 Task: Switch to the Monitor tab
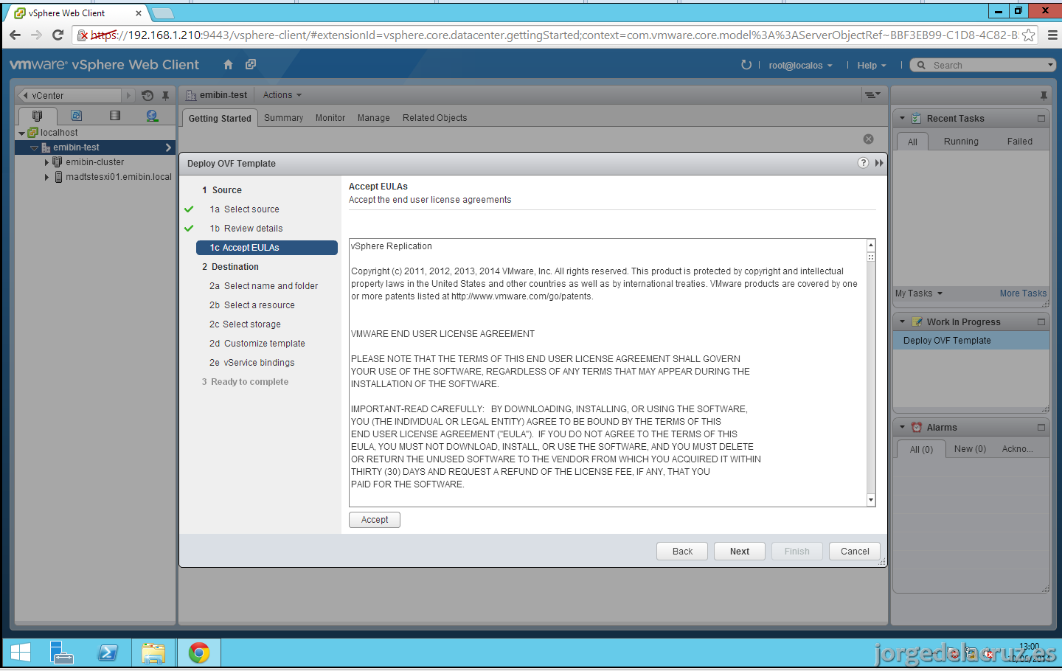click(330, 118)
